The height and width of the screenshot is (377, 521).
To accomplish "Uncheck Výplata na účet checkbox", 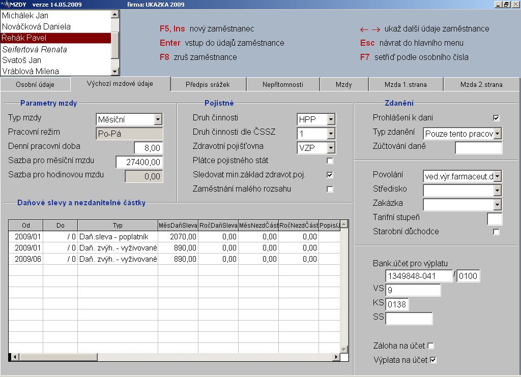I will 433,360.
